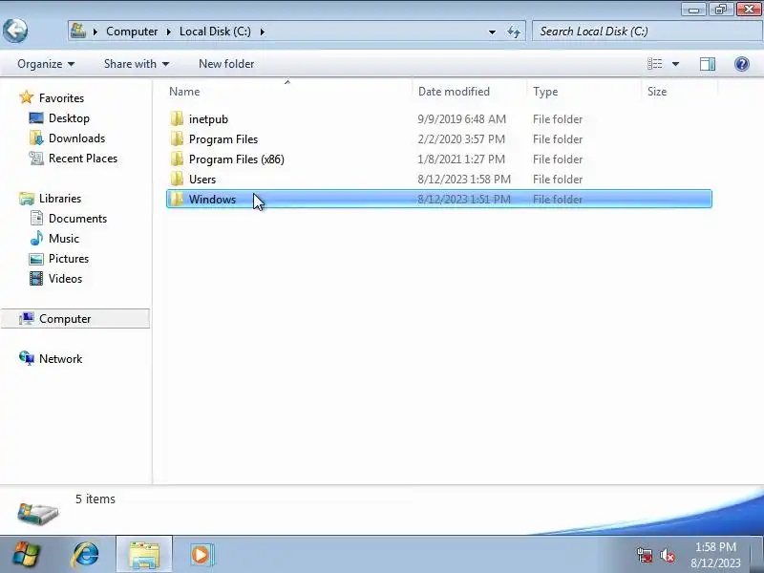Viewport: 764px width, 573px height.
Task: Select the Program Files folder icon
Action: 178,138
